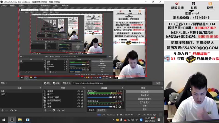The image size is (219, 123).
Task: Switch to the 混音器 tab
Action: [x=91, y=110]
